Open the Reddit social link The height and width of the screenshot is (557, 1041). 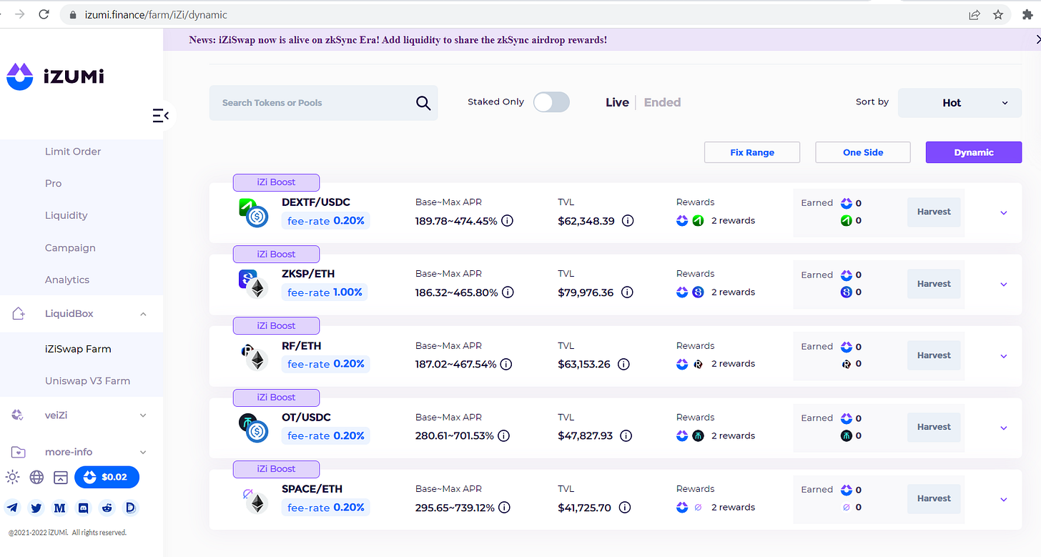(x=107, y=508)
